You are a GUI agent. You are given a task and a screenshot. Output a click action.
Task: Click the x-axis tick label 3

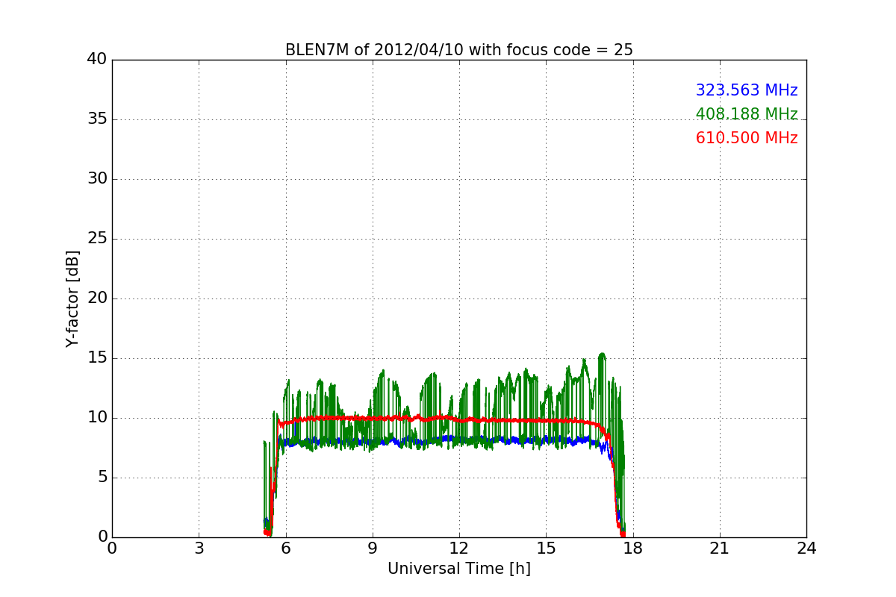[x=199, y=548]
